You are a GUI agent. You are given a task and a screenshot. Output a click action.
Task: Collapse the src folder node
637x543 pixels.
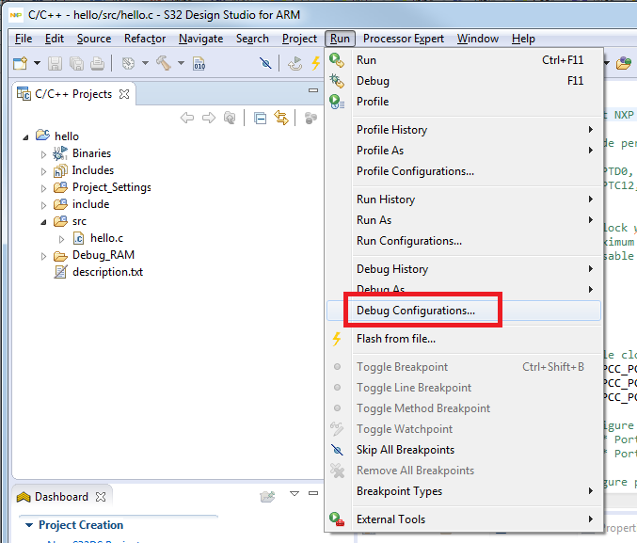[x=43, y=222]
